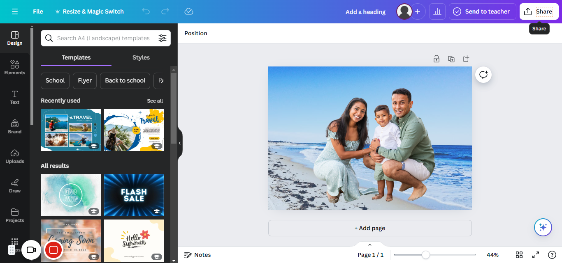This screenshot has height=263, width=562.
Task: Choose the Flash Sale template
Action: click(x=134, y=195)
